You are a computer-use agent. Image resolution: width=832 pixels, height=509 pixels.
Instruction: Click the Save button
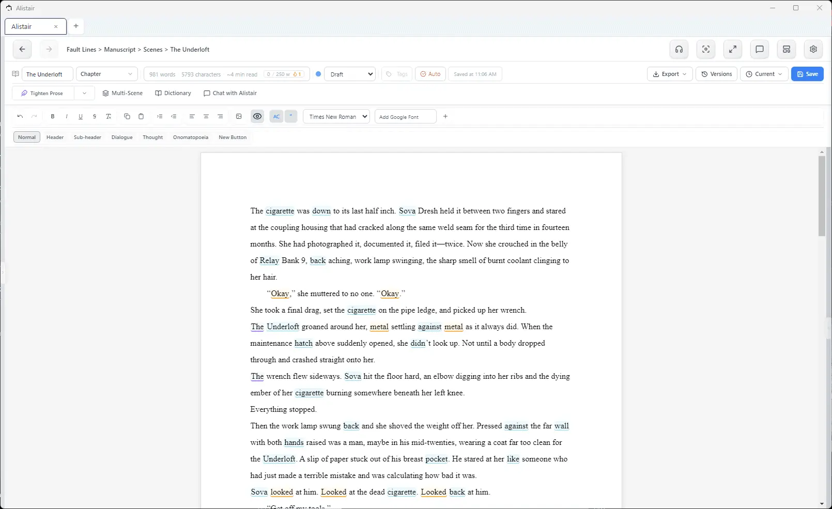click(x=807, y=74)
